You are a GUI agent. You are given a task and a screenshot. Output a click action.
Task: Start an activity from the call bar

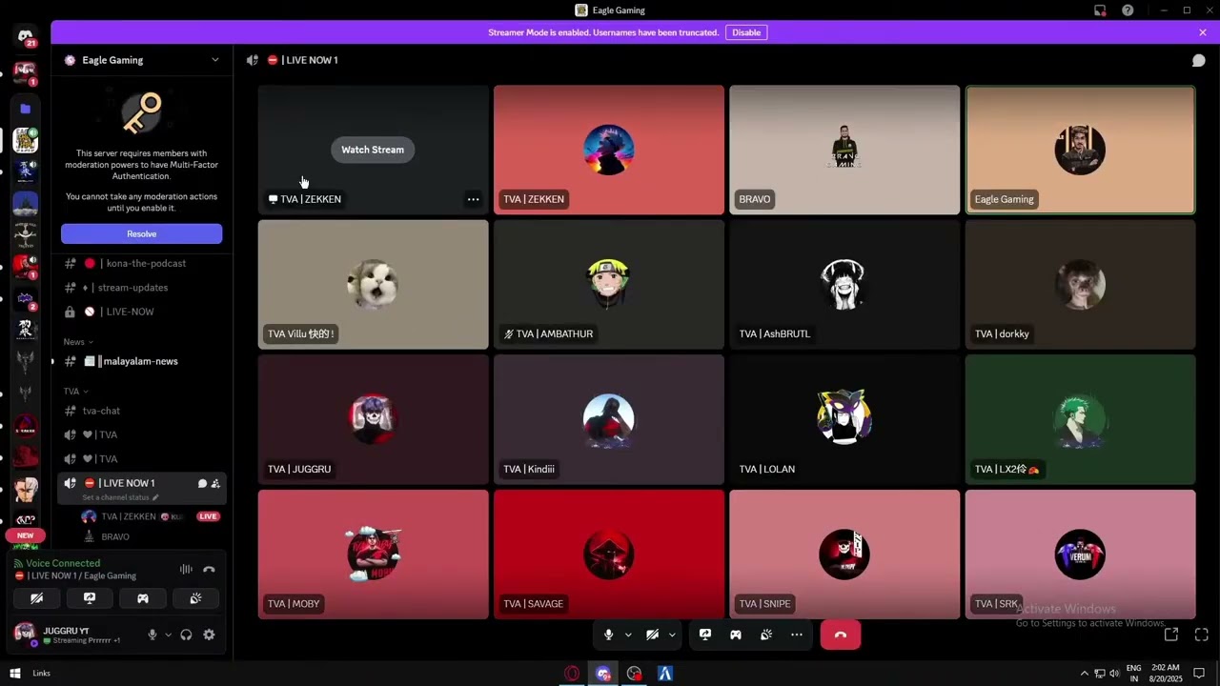point(736,635)
